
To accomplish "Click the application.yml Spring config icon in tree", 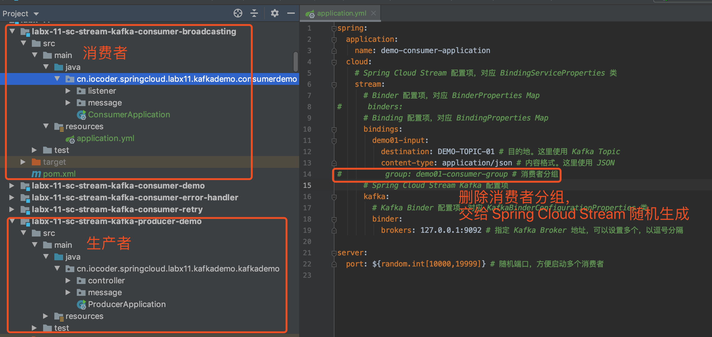I will click(70, 139).
